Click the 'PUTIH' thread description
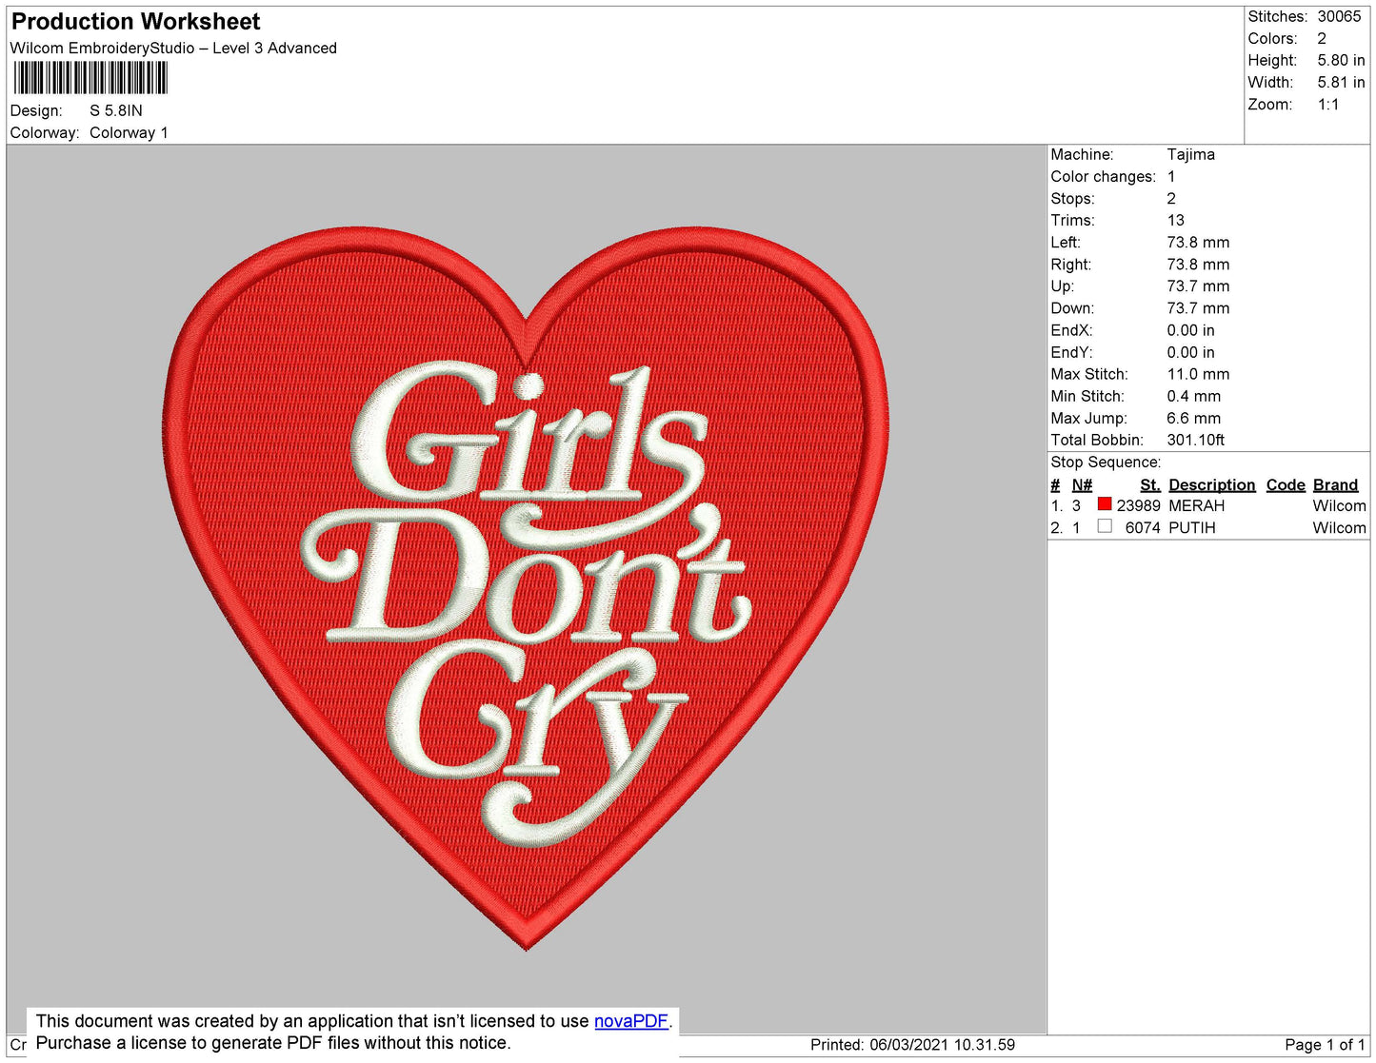The image size is (1376, 1063). [1191, 528]
